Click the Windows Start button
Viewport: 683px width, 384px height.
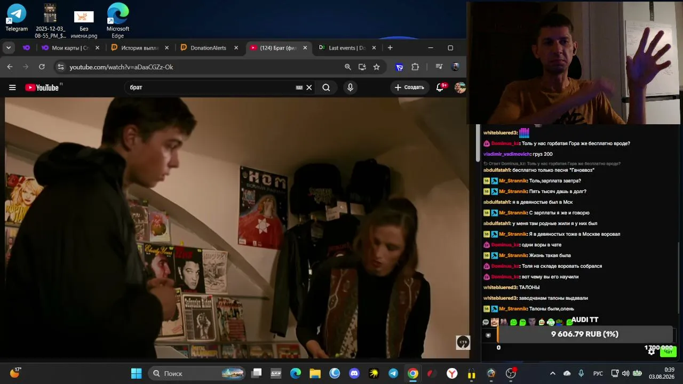(x=136, y=373)
